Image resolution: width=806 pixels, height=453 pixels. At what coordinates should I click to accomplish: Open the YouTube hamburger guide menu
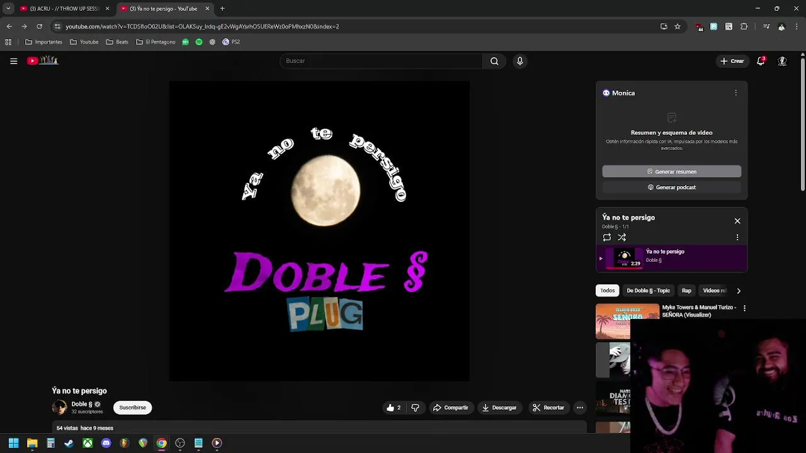click(13, 61)
